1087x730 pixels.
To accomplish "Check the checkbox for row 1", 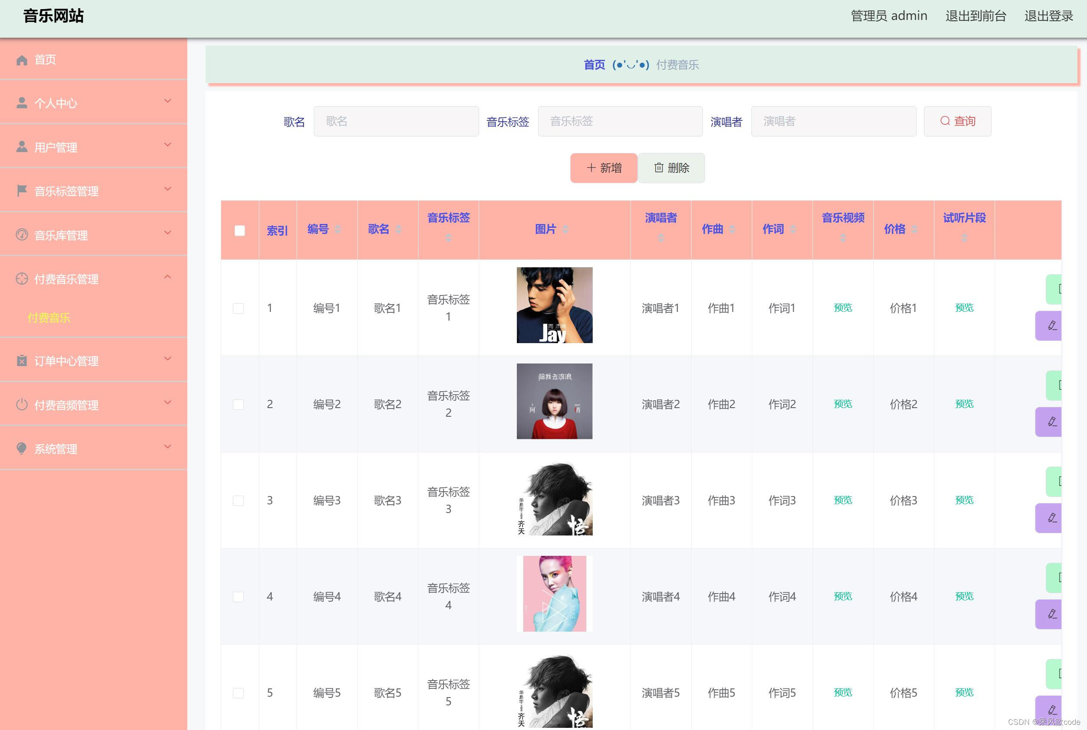I will point(238,308).
